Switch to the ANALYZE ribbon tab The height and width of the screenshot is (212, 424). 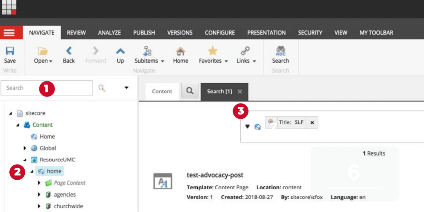point(109,33)
